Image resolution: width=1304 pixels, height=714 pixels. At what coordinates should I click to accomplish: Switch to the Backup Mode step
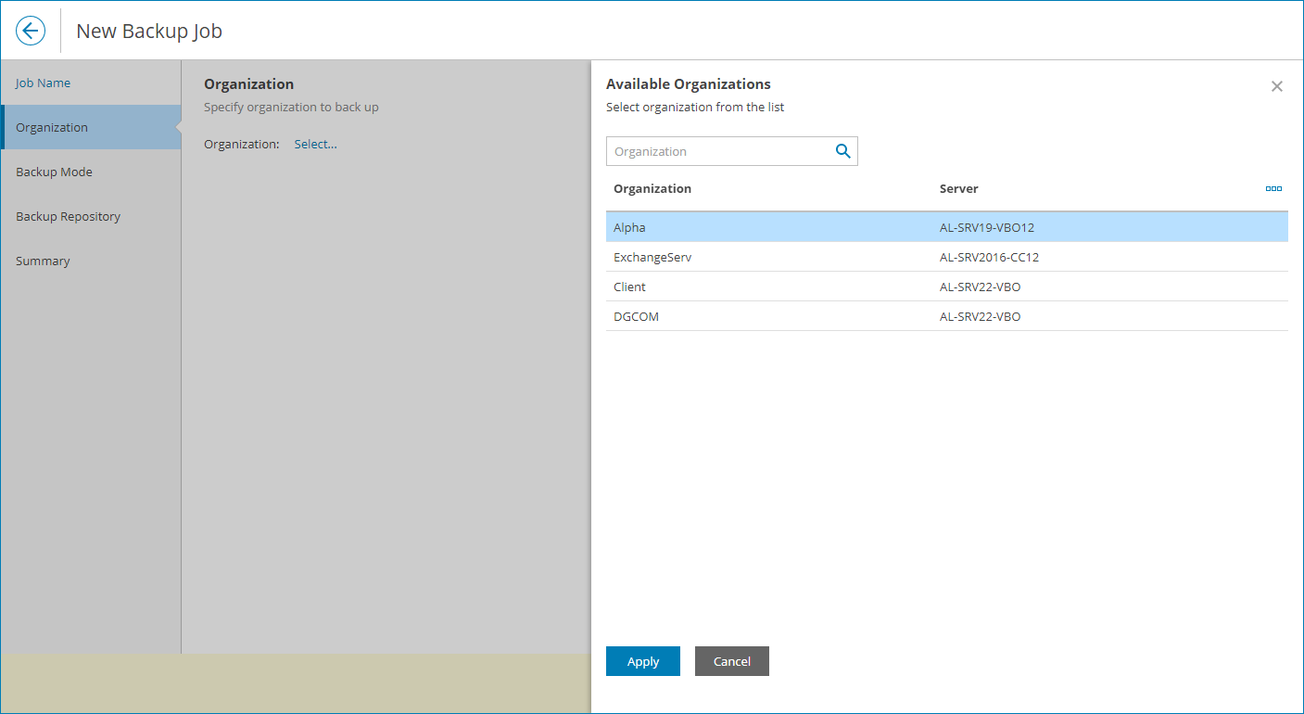point(54,172)
